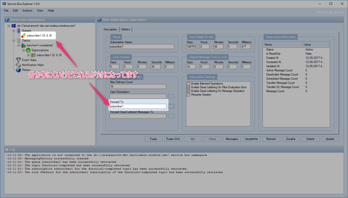
Task: Open the Help menu
Action: pos(51,11)
